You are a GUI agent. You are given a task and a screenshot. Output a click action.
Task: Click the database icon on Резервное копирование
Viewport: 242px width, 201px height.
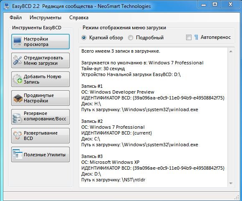click(x=17, y=118)
